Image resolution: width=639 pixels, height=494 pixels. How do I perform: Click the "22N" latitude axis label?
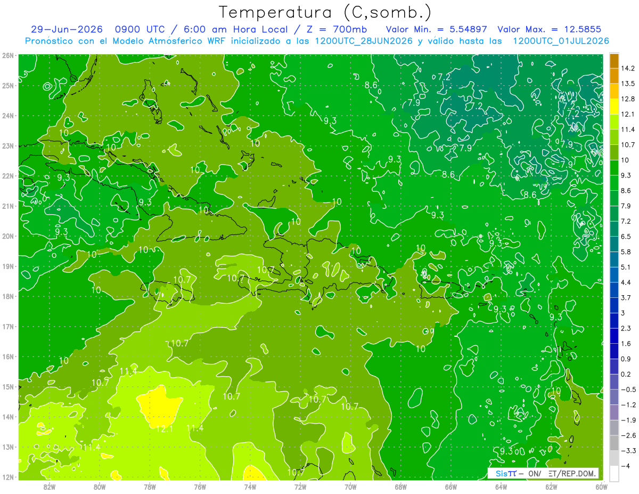(x=8, y=176)
